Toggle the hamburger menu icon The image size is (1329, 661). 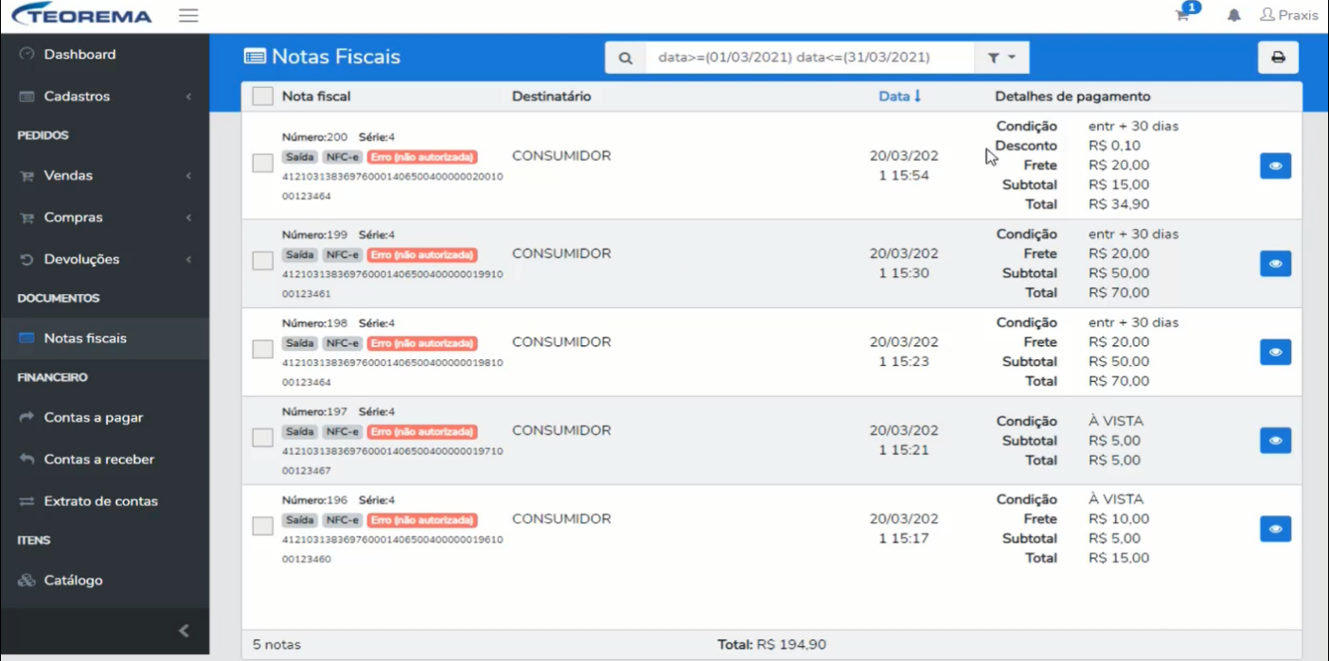188,16
